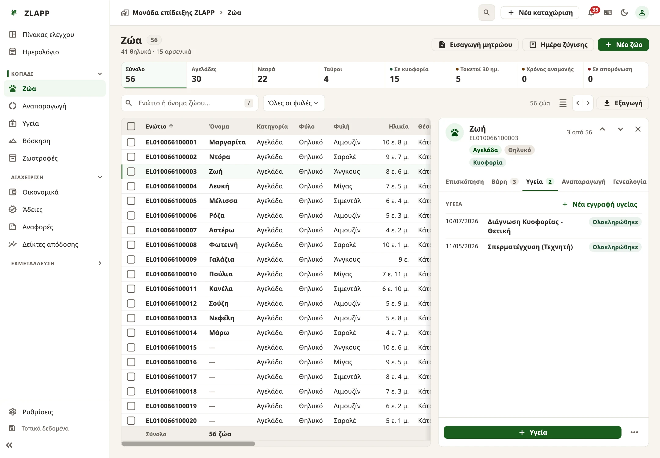Focus the Ενώτιο ή όνομα ζώου search field
Screen dimensions: 660x458
189,103
